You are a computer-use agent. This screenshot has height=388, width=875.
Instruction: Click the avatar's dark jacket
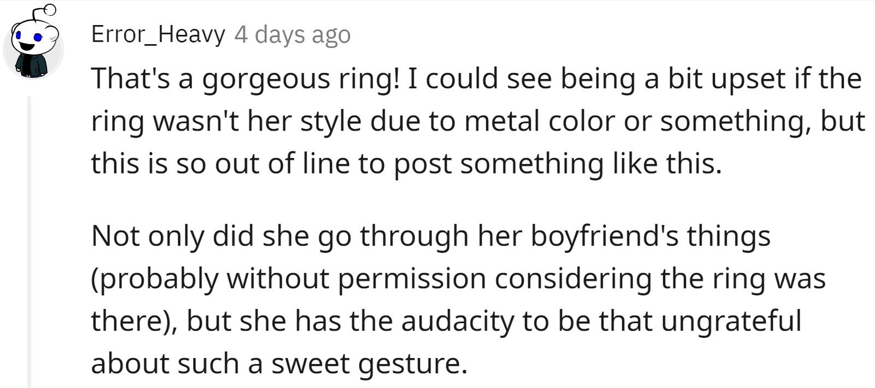[32, 65]
